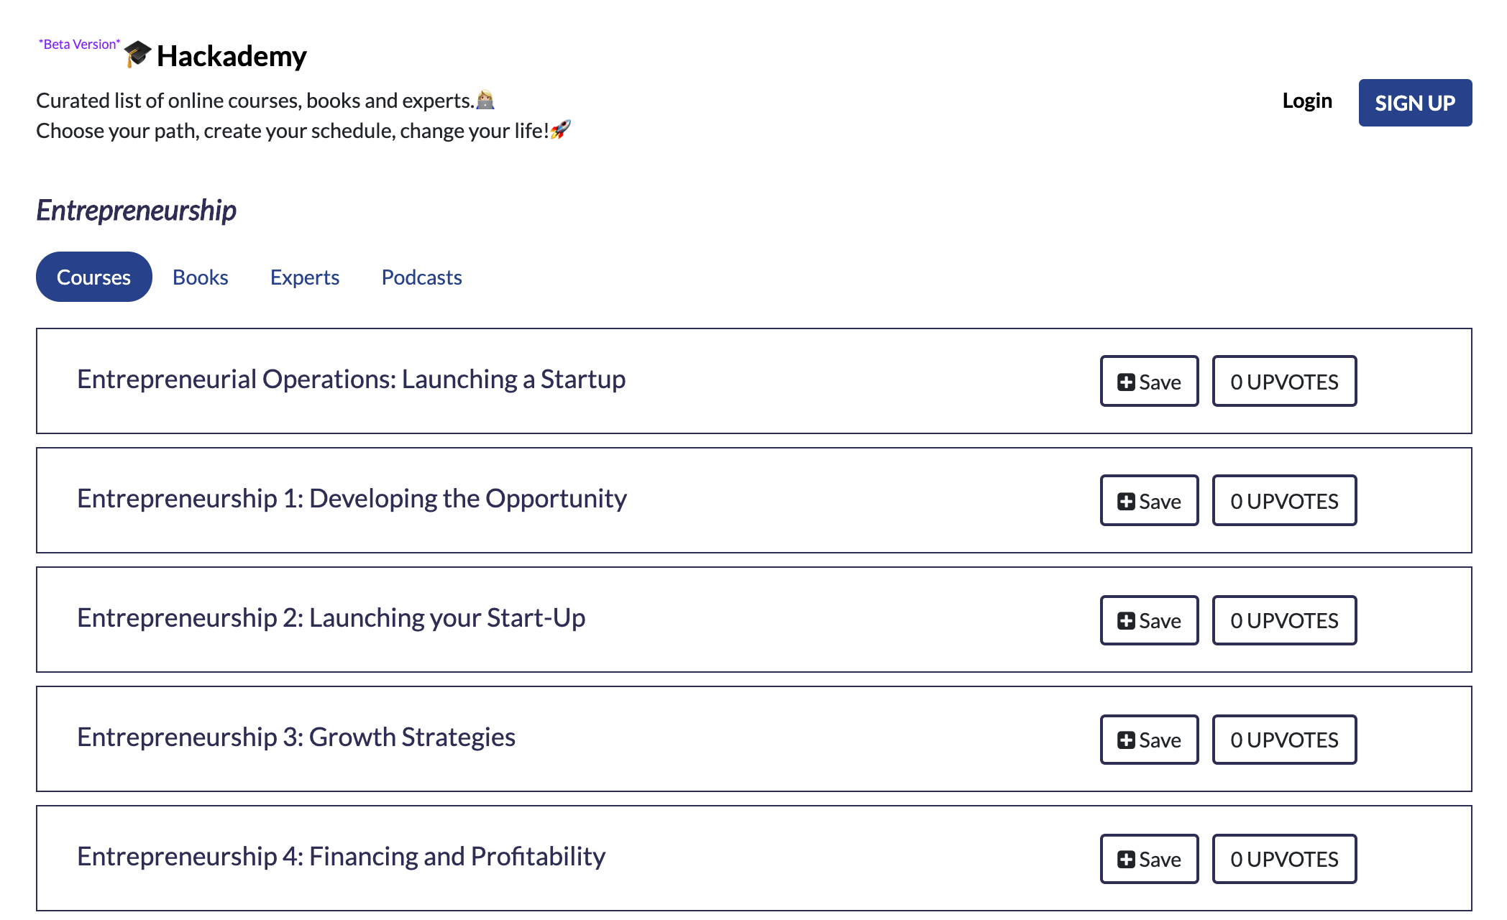This screenshot has height=920, width=1507.
Task: Open the Experts tab
Action: tap(305, 277)
